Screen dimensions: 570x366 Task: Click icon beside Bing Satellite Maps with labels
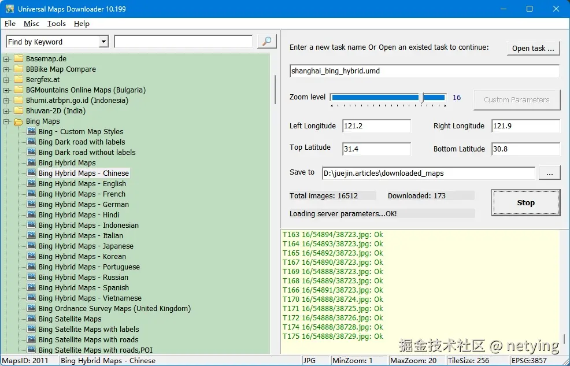point(31,330)
